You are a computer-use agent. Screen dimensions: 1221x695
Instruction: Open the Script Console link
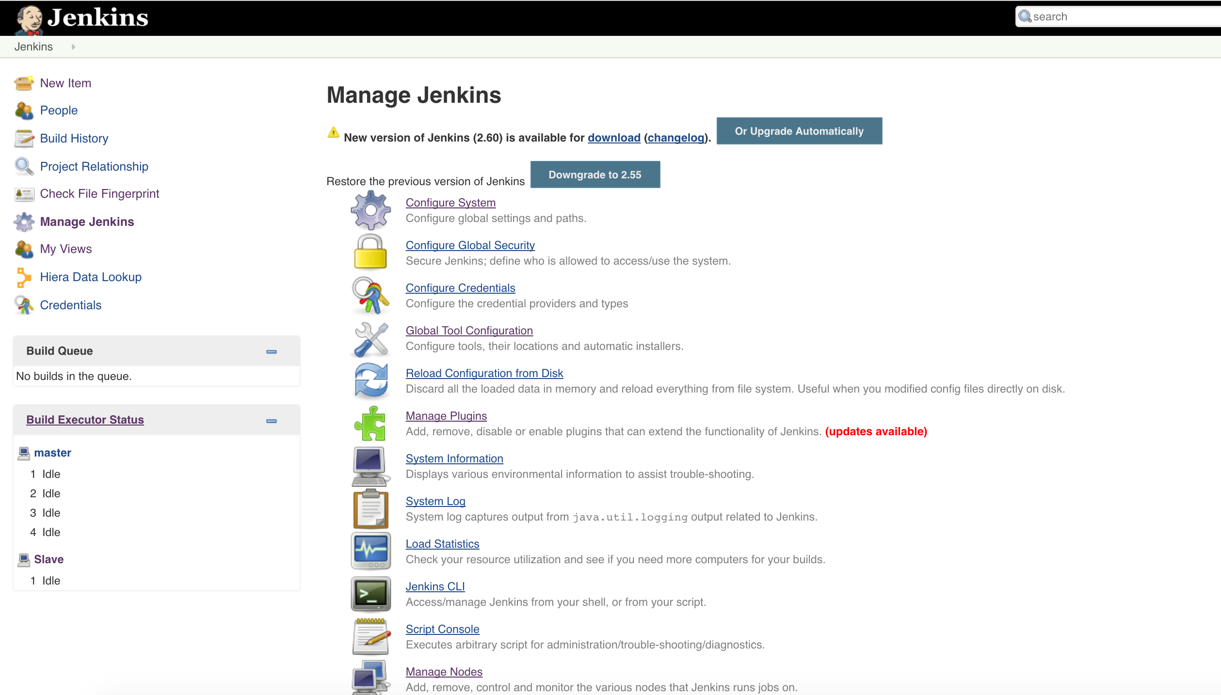[442, 630]
